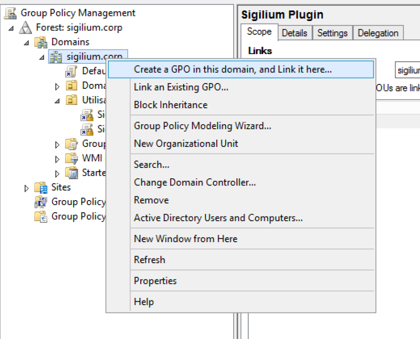Click the Group Policy Results icon
The width and height of the screenshot is (420, 339).
tap(41, 216)
